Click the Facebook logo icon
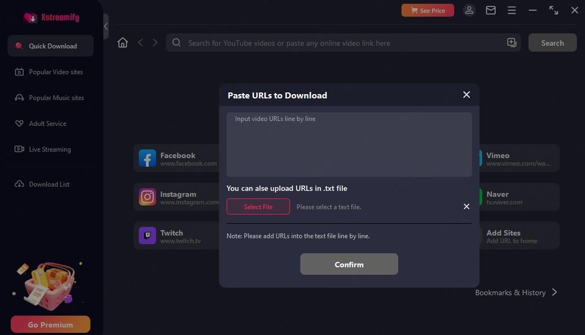 click(x=147, y=159)
